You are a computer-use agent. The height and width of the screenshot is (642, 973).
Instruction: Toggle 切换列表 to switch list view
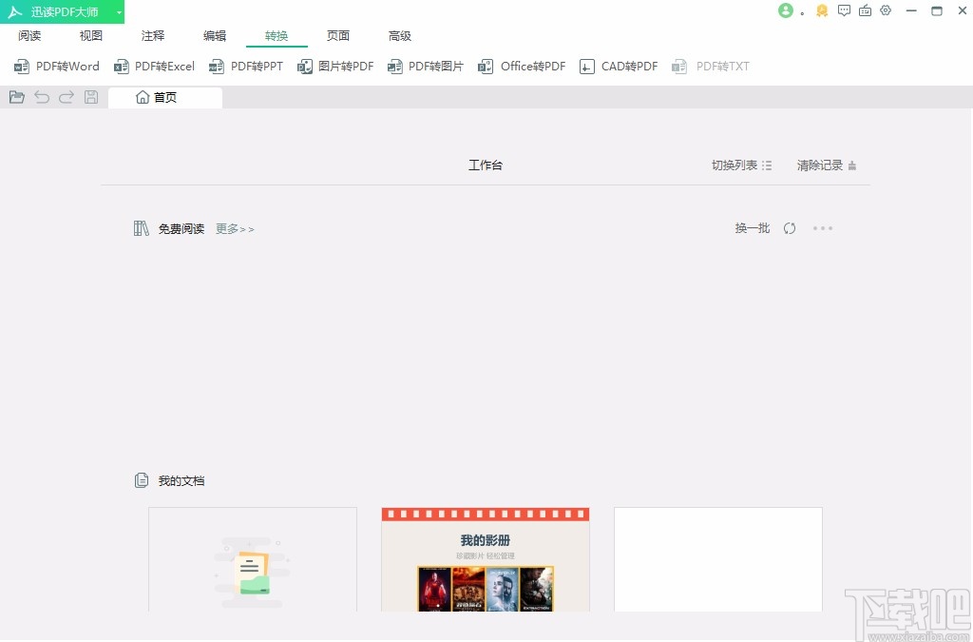click(x=740, y=165)
